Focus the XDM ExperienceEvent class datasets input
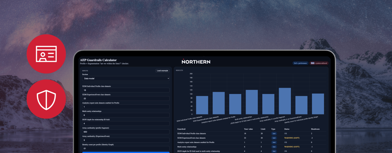 coord(126,98)
